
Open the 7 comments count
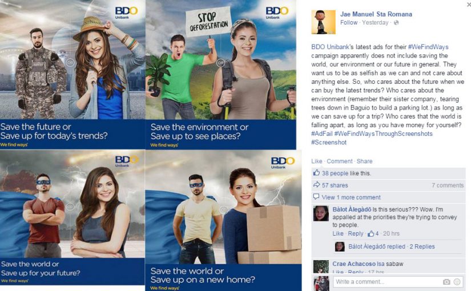click(448, 185)
